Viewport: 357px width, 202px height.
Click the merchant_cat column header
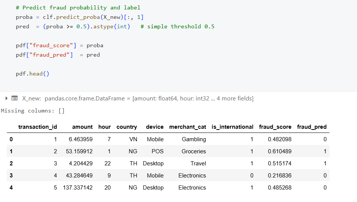tap(187, 127)
